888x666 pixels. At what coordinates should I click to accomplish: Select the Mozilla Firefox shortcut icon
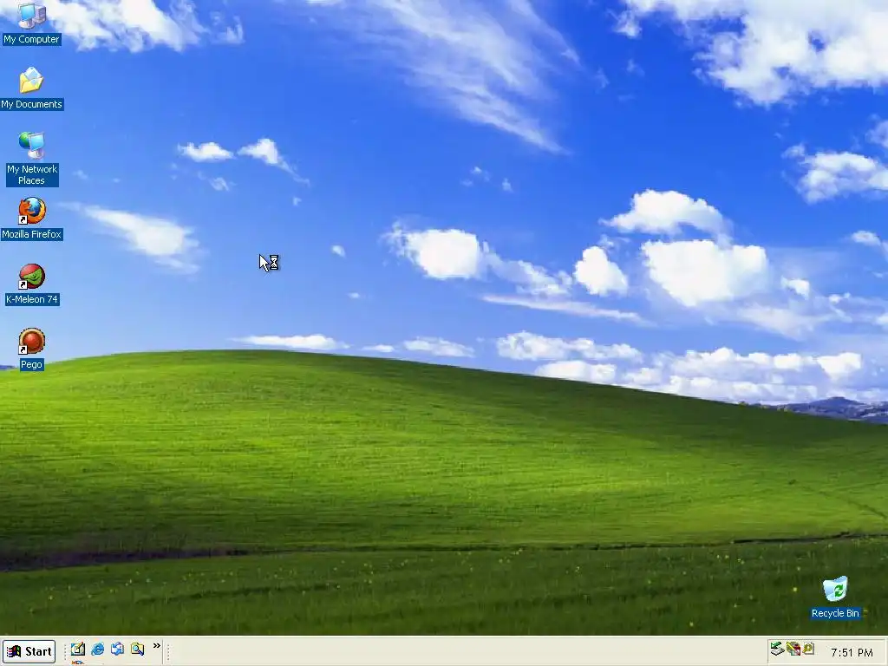click(32, 211)
